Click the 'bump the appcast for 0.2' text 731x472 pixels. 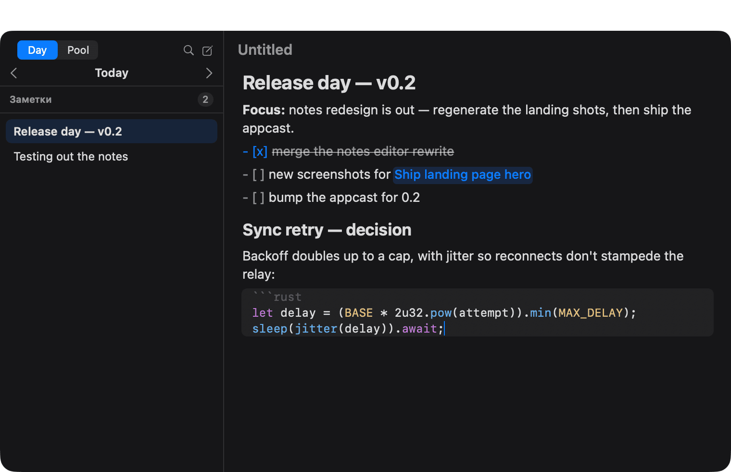344,198
